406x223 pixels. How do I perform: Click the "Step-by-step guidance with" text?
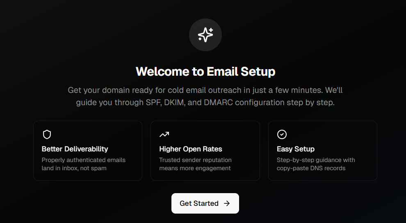[316, 160]
